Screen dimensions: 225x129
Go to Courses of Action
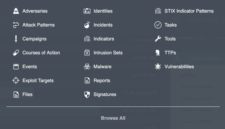41,53
